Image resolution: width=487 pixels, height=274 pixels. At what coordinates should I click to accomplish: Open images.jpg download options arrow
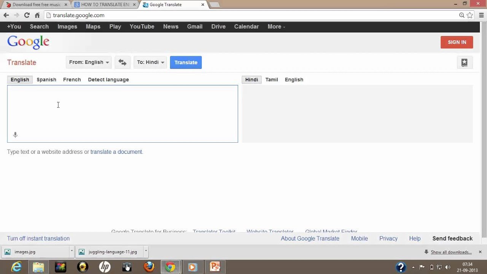(x=72, y=252)
